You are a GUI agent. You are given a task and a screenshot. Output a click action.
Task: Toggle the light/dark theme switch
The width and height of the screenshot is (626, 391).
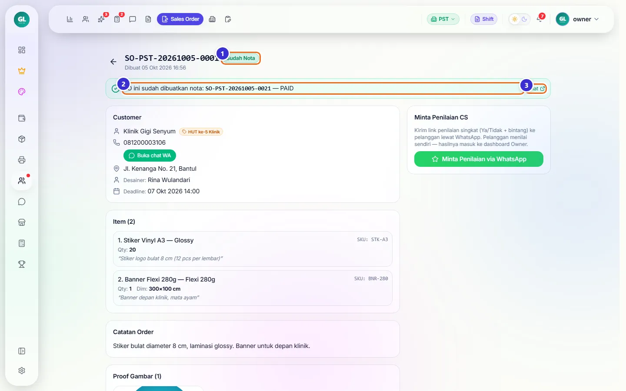pyautogui.click(x=519, y=19)
